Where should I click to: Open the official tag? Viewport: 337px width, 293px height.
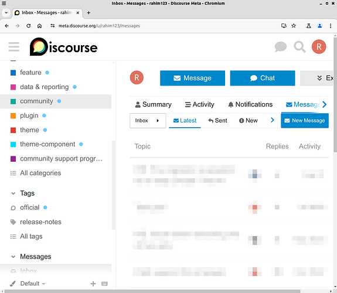[56, 207]
